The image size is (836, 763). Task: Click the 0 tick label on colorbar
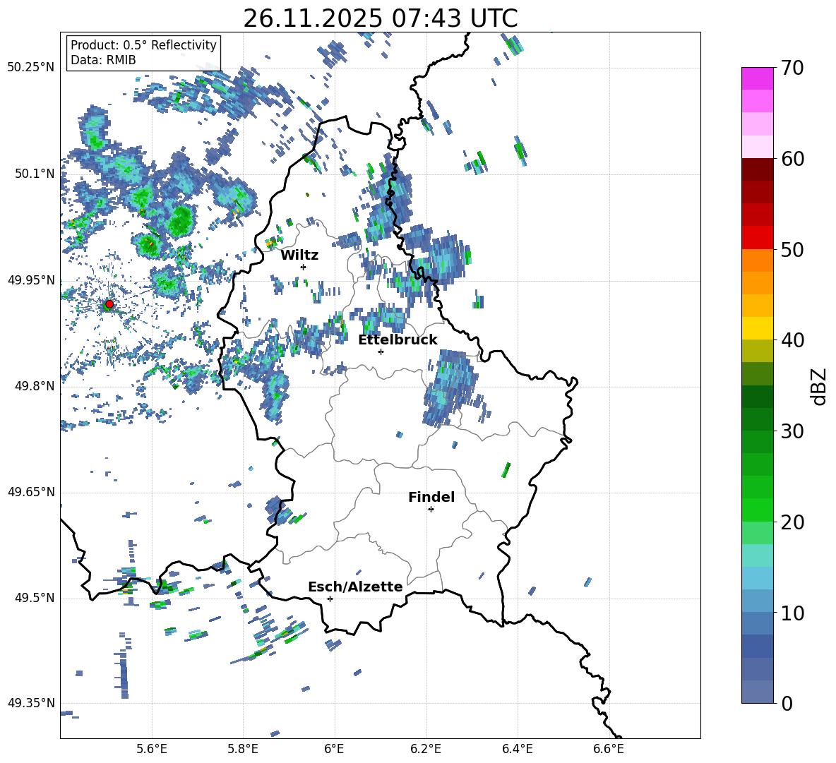[787, 704]
